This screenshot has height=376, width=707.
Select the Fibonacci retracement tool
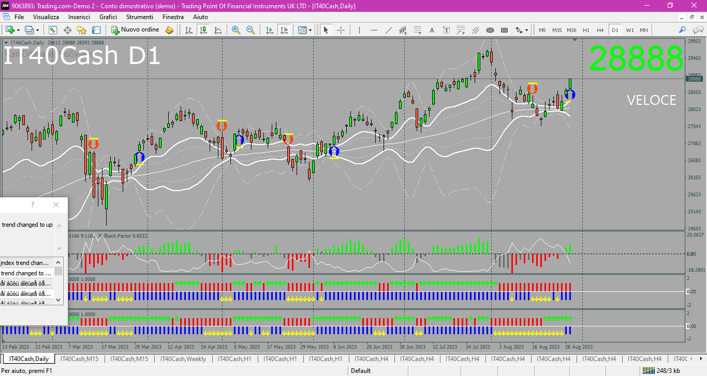[418, 30]
